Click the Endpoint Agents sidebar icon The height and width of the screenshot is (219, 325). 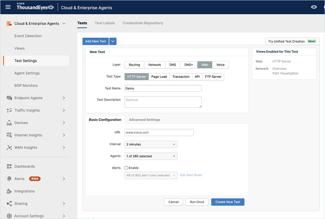pyautogui.click(x=9, y=98)
